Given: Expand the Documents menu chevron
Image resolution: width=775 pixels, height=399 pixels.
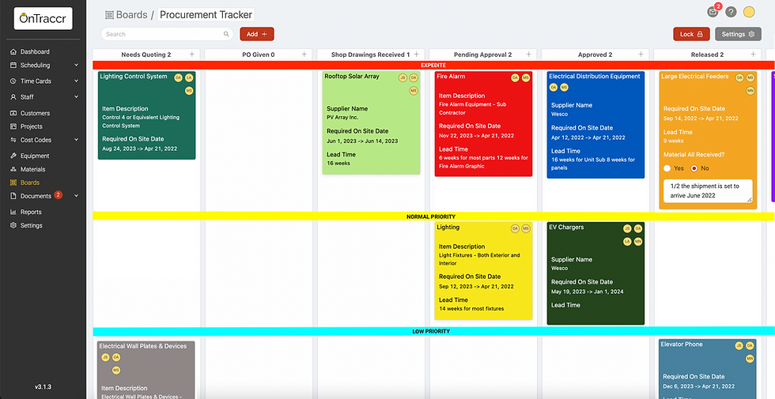Looking at the screenshot, I should point(76,196).
